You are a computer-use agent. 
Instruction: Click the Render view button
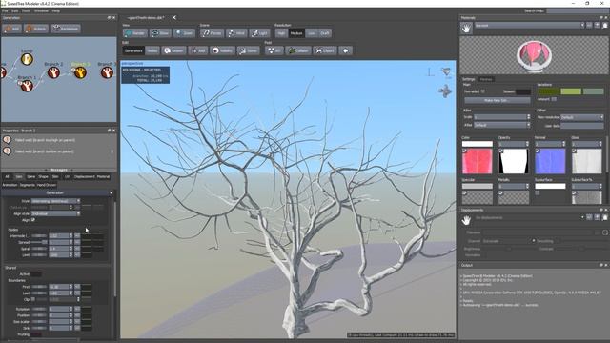(x=135, y=33)
